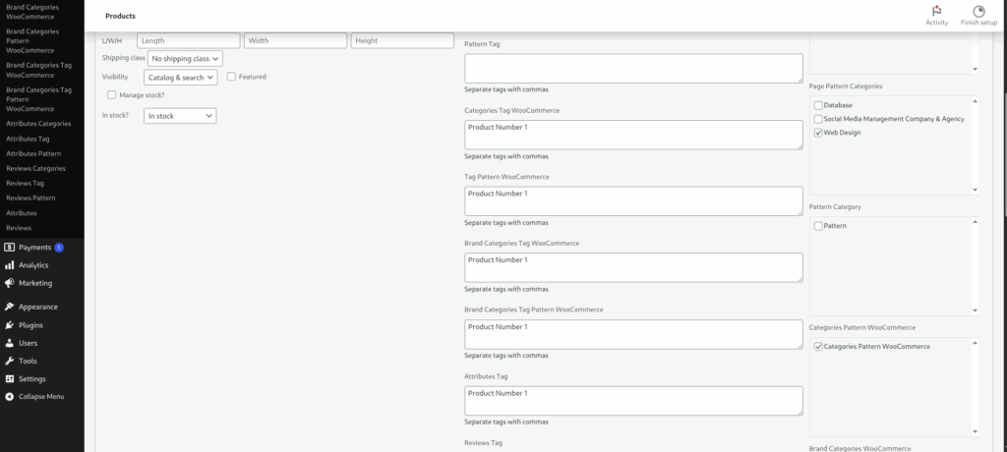Click the Users person icon
The height and width of the screenshot is (452, 1007).
click(9, 343)
